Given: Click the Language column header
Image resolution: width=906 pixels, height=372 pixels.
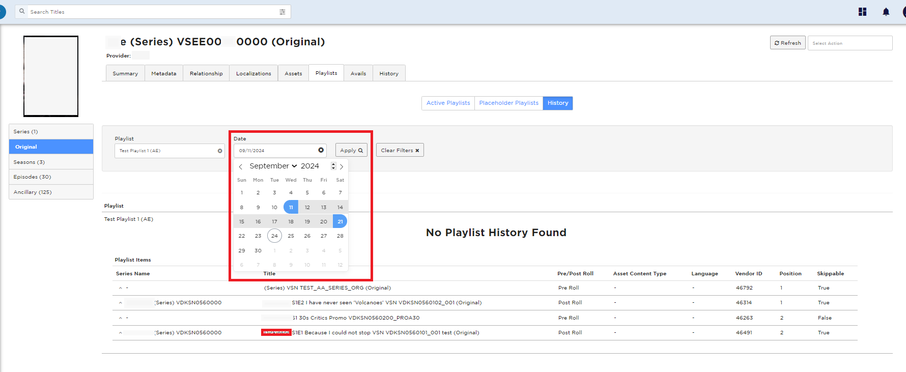Looking at the screenshot, I should point(704,274).
